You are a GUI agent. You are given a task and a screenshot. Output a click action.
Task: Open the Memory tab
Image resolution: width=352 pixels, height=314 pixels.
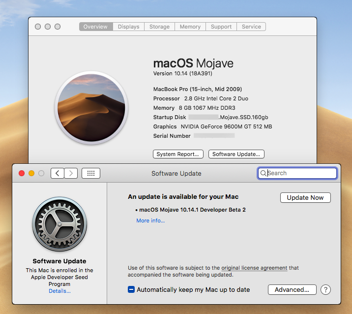coord(190,27)
